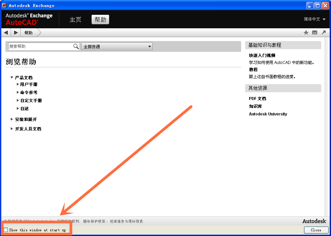Open the 开发人员文档 entry
The height and width of the screenshot is (236, 331).
(x=28, y=129)
